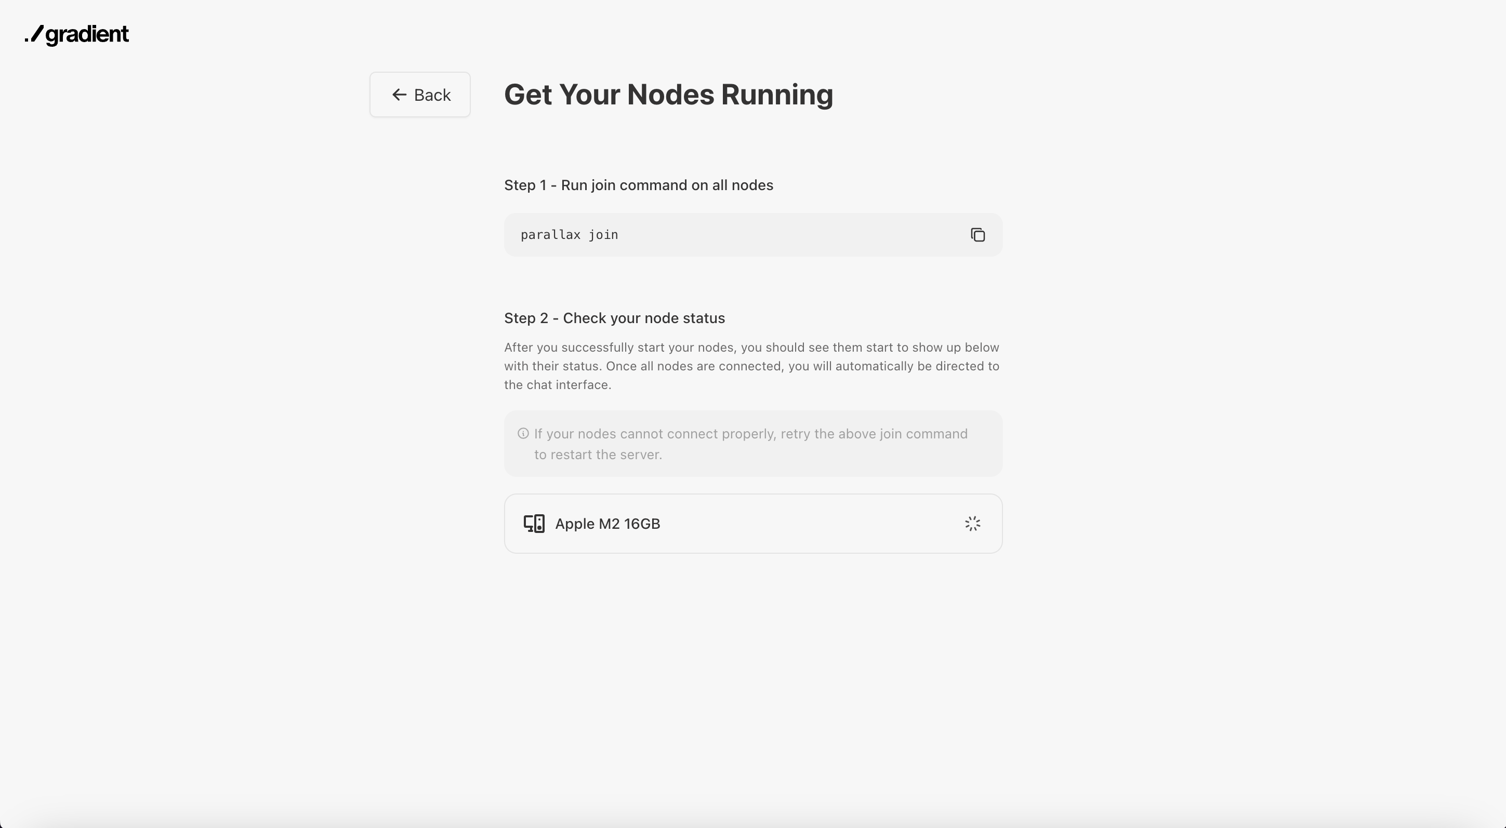Click the Back button
The width and height of the screenshot is (1506, 828).
(420, 95)
